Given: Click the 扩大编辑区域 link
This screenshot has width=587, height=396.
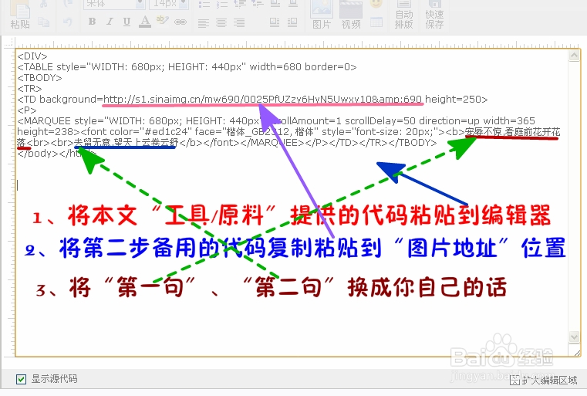Looking at the screenshot, I should click(544, 380).
